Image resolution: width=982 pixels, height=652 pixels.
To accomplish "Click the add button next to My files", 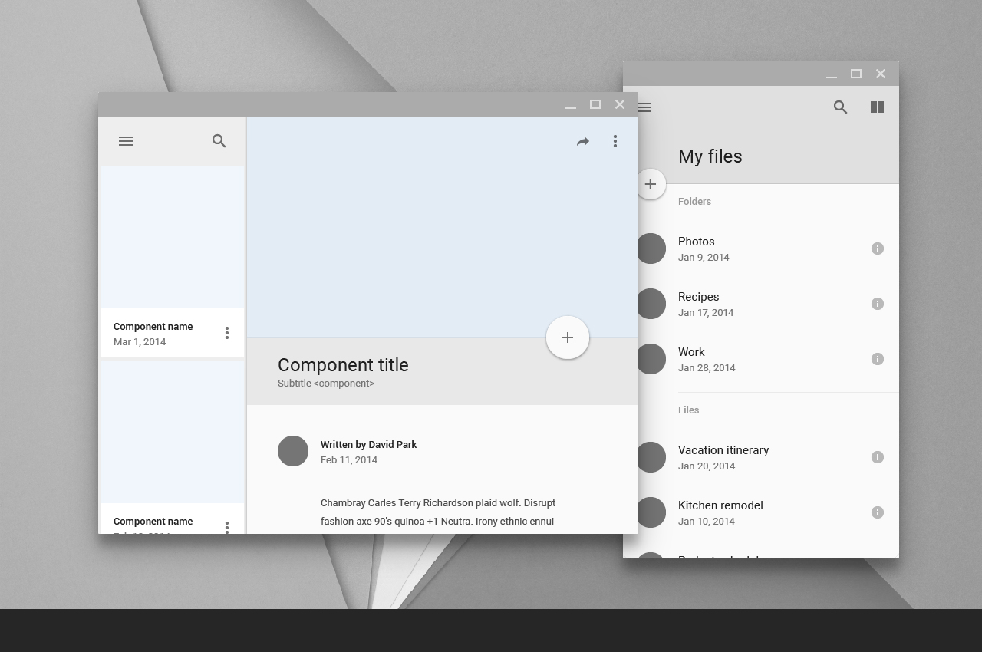I will (651, 184).
